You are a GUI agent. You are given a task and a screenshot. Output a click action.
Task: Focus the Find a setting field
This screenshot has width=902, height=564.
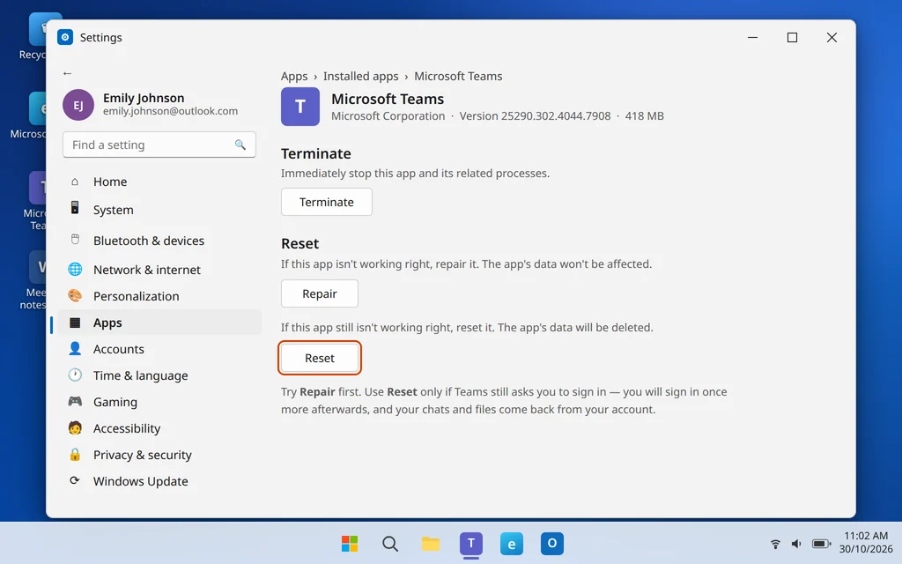tap(159, 145)
